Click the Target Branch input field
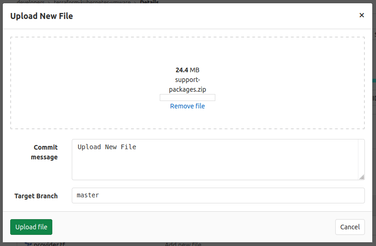 (x=218, y=196)
